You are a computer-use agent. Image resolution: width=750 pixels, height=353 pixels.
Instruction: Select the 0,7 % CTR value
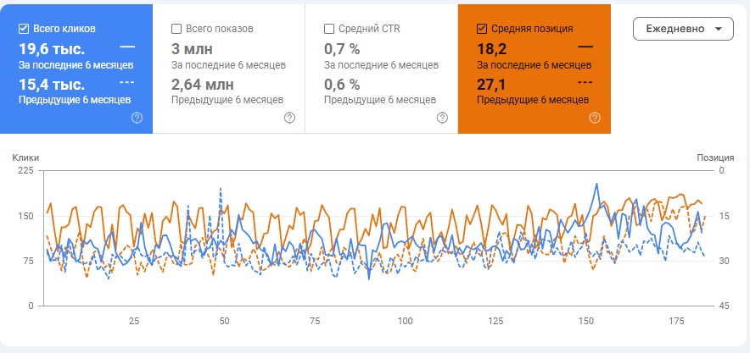pos(343,48)
